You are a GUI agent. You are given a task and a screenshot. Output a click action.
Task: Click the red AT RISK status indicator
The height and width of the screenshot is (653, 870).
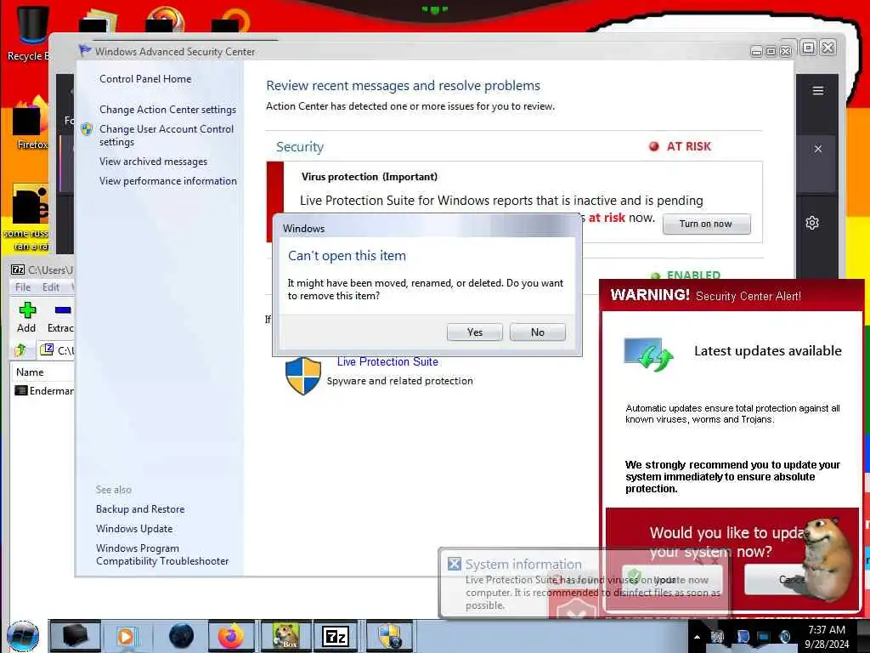[681, 146]
